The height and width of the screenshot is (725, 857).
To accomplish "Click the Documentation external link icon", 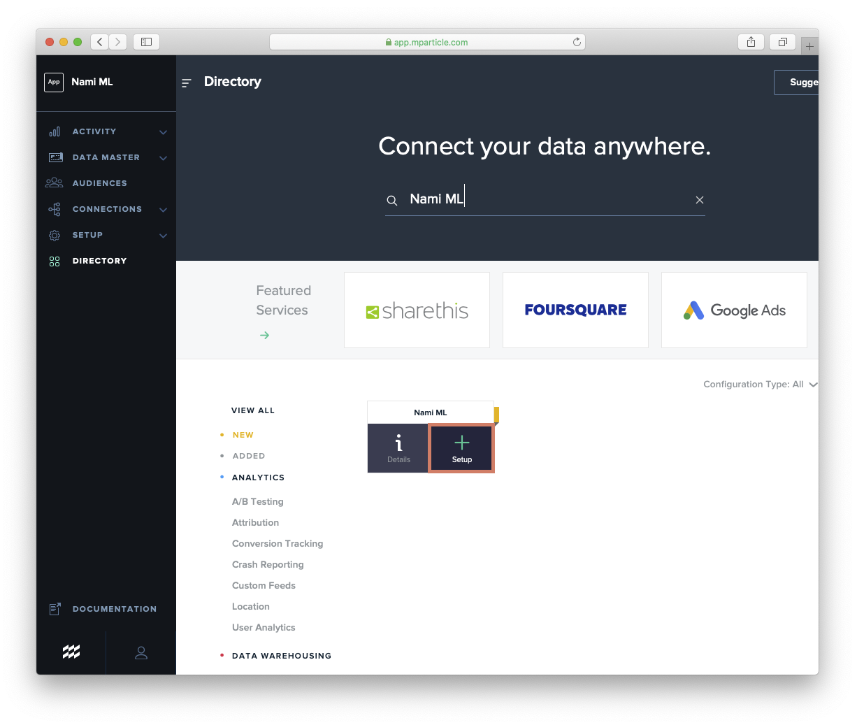I will (x=55, y=609).
